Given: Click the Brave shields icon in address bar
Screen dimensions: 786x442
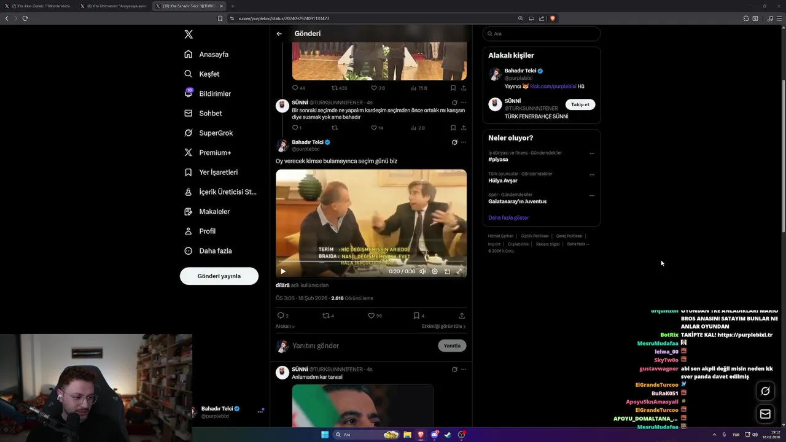Looking at the screenshot, I should pyautogui.click(x=552, y=18).
